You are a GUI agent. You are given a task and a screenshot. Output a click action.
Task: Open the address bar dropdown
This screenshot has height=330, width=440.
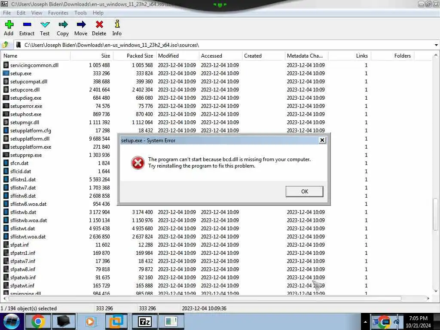[x=436, y=45]
